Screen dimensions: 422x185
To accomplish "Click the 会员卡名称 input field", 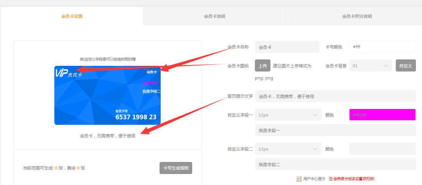I will click(287, 47).
